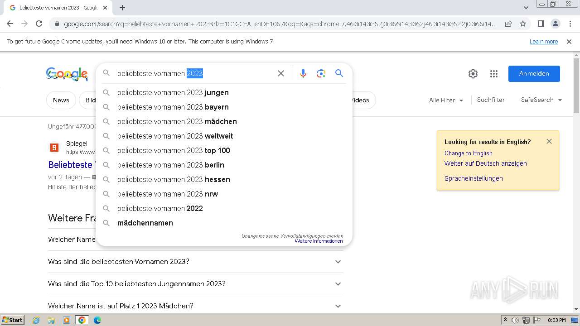
Task: Go back to previous page
Action: pyautogui.click(x=10, y=24)
